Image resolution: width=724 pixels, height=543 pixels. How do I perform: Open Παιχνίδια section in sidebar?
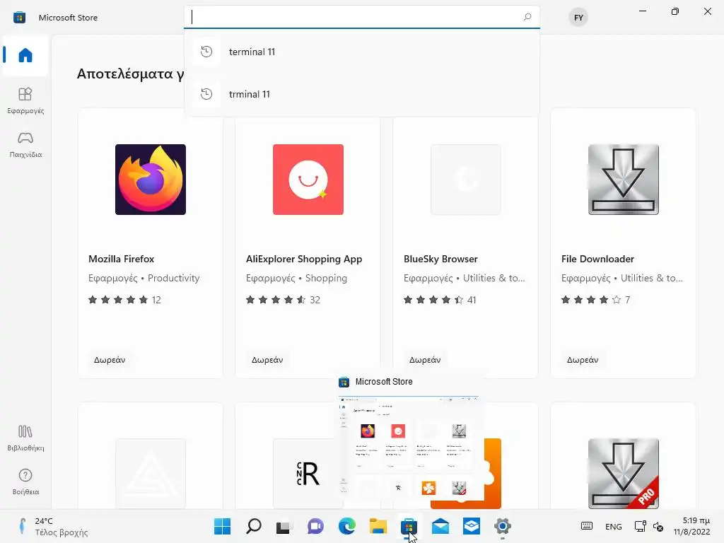[25, 144]
